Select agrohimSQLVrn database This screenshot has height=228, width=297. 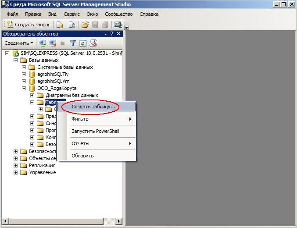[x=54, y=81]
